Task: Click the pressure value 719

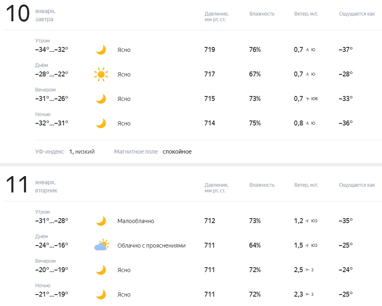Action: (210, 50)
